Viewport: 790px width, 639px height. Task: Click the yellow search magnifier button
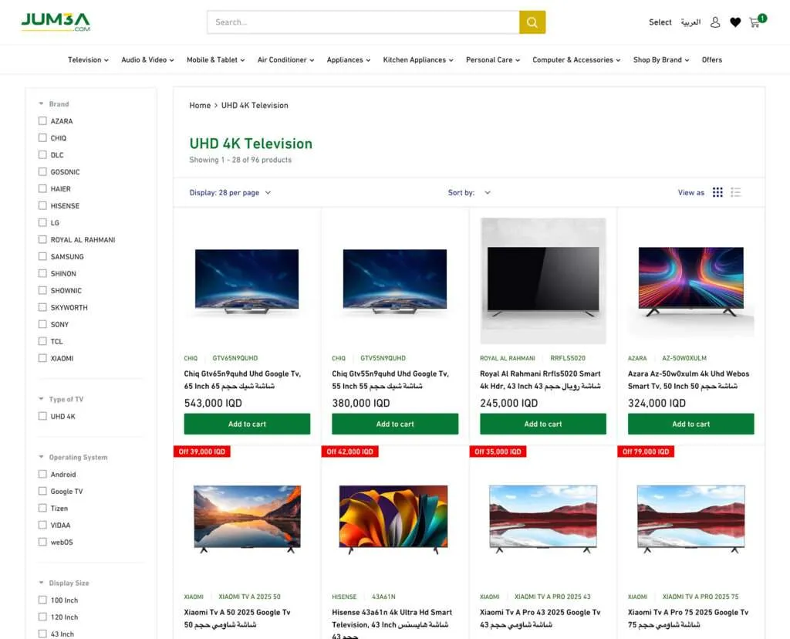click(532, 22)
